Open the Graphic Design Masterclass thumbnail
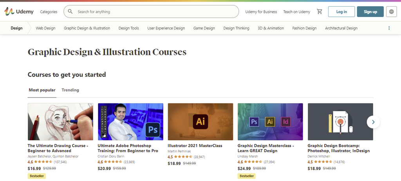The width and height of the screenshot is (401, 181). pos(270,121)
